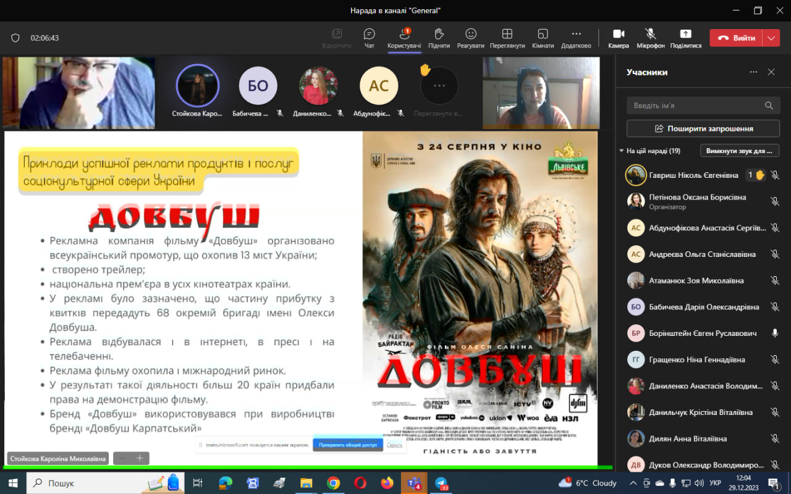Toggle the Microphone mute
The image size is (791, 494).
point(650,37)
